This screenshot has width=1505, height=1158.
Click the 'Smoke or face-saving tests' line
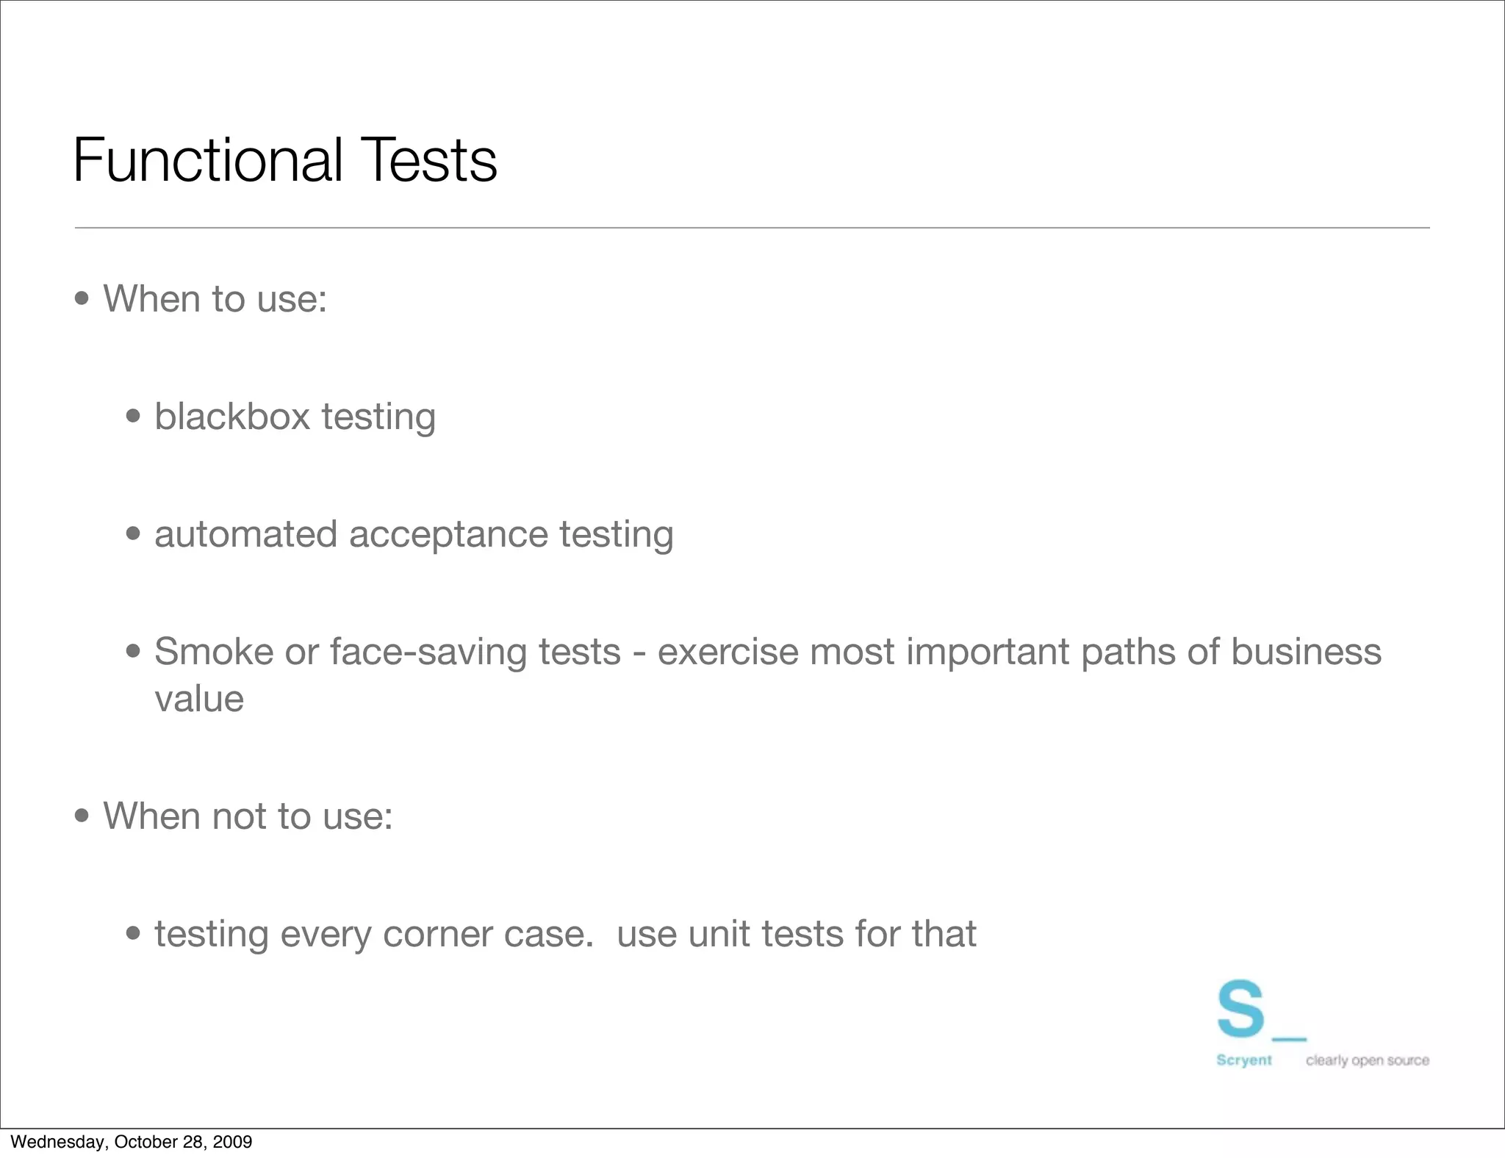click(x=767, y=652)
